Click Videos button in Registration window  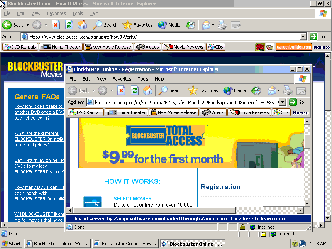point(213,112)
